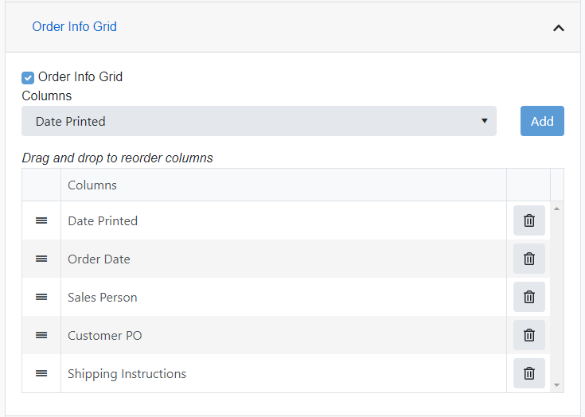Viewport: 585px width, 417px height.
Task: Click the grid scrollbar up arrow
Action: [x=556, y=208]
